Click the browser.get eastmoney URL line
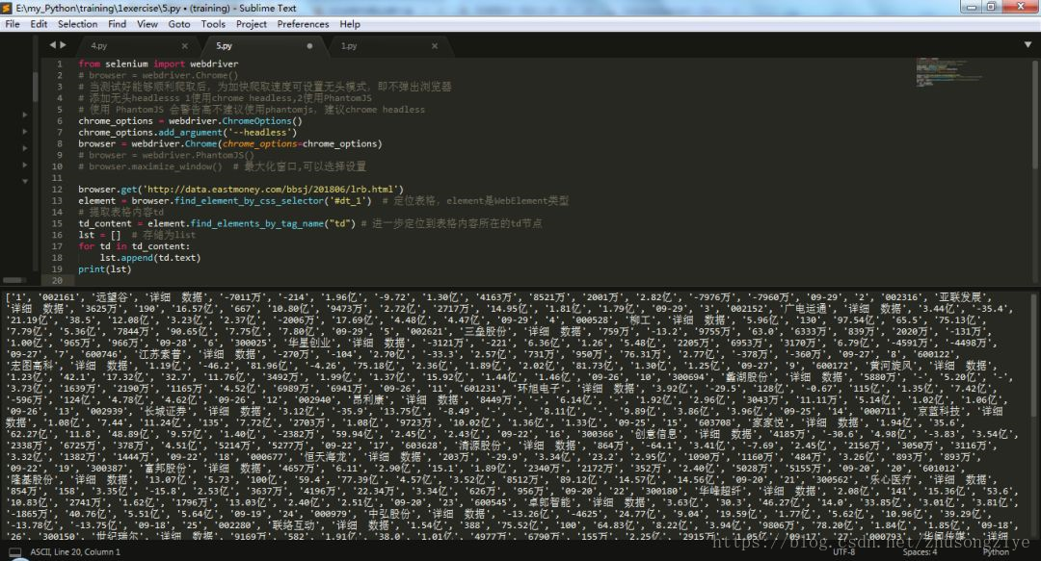This screenshot has height=561, width=1041. [x=240, y=189]
